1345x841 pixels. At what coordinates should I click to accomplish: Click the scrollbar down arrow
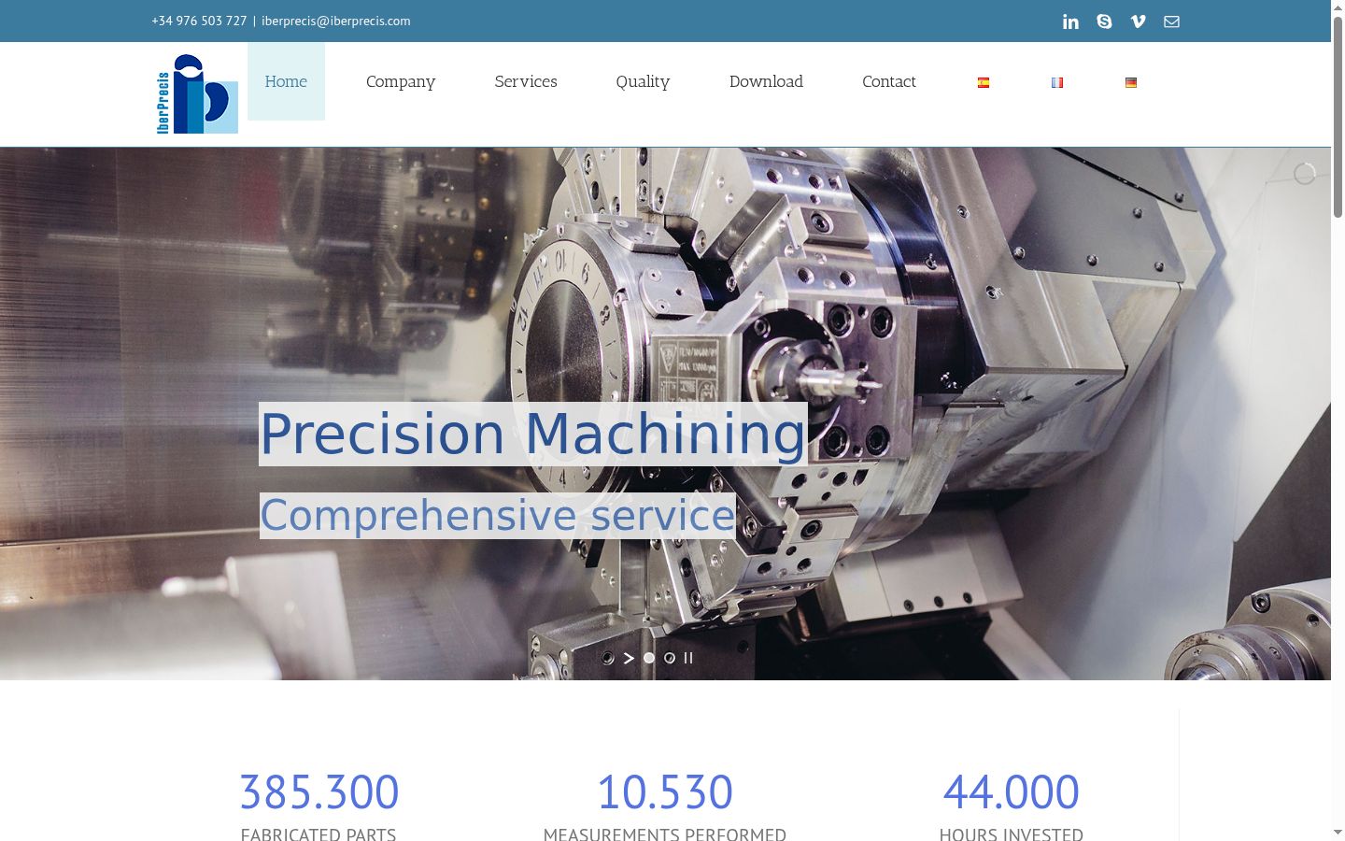[x=1338, y=833]
